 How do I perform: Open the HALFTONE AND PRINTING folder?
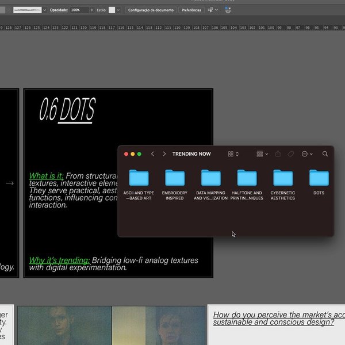[x=247, y=178]
